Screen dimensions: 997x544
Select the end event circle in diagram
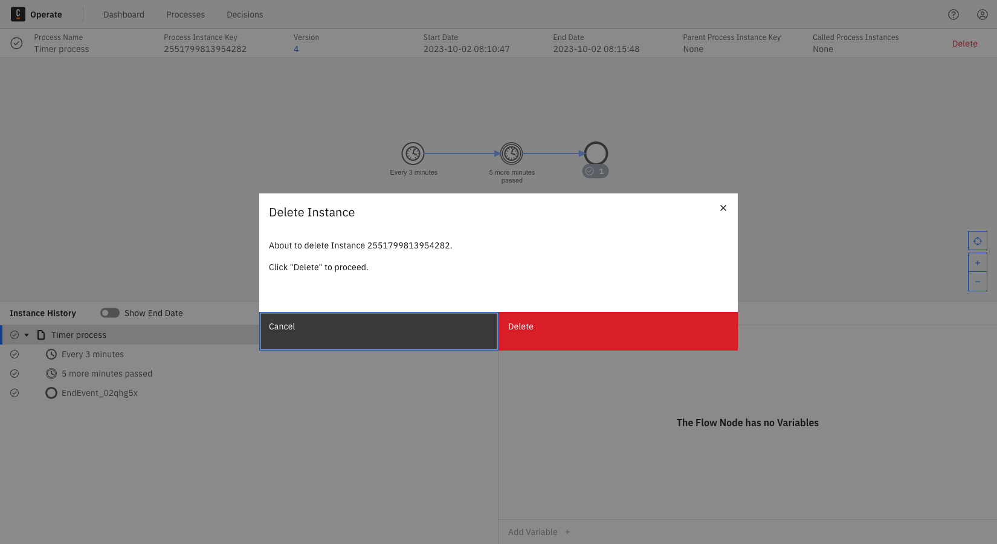point(596,154)
